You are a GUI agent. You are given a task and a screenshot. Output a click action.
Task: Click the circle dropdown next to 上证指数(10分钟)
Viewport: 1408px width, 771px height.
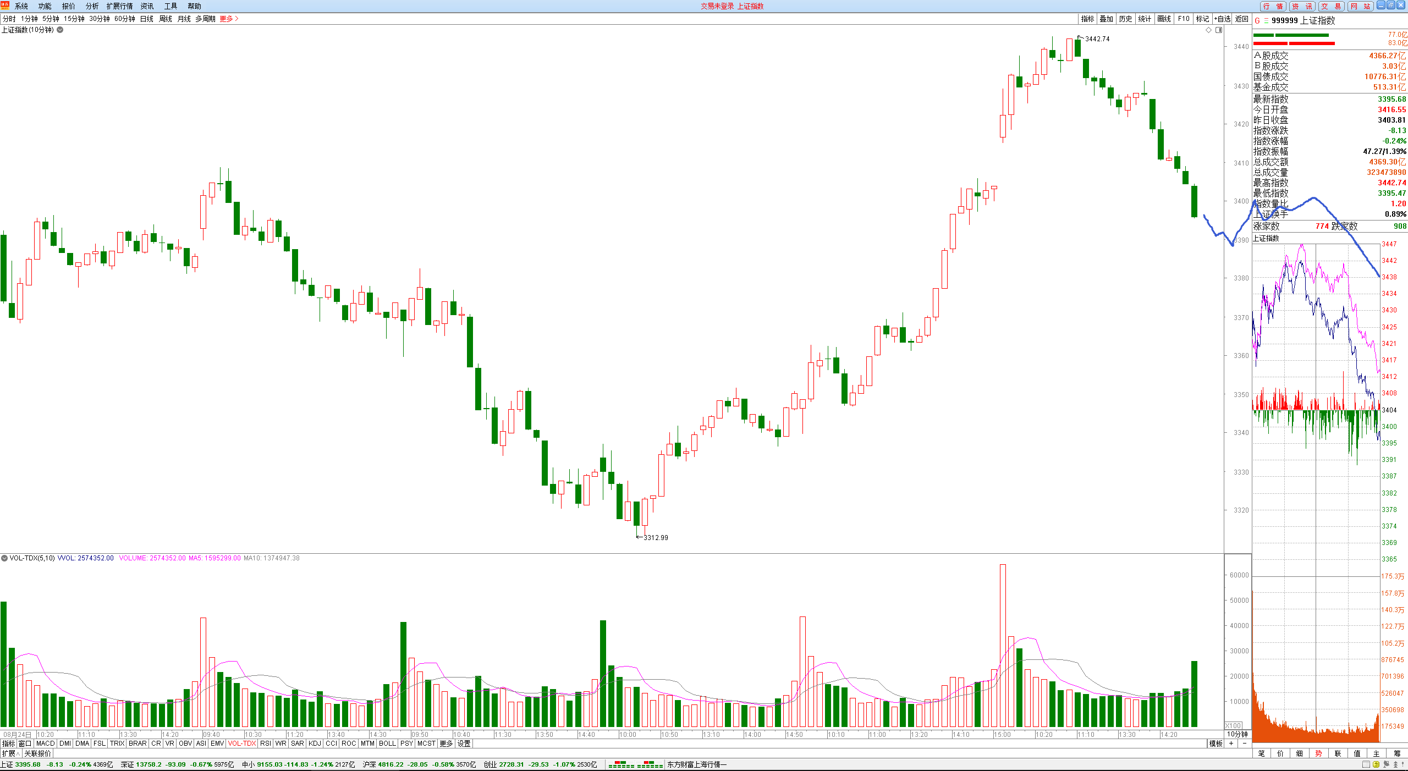[60, 30]
